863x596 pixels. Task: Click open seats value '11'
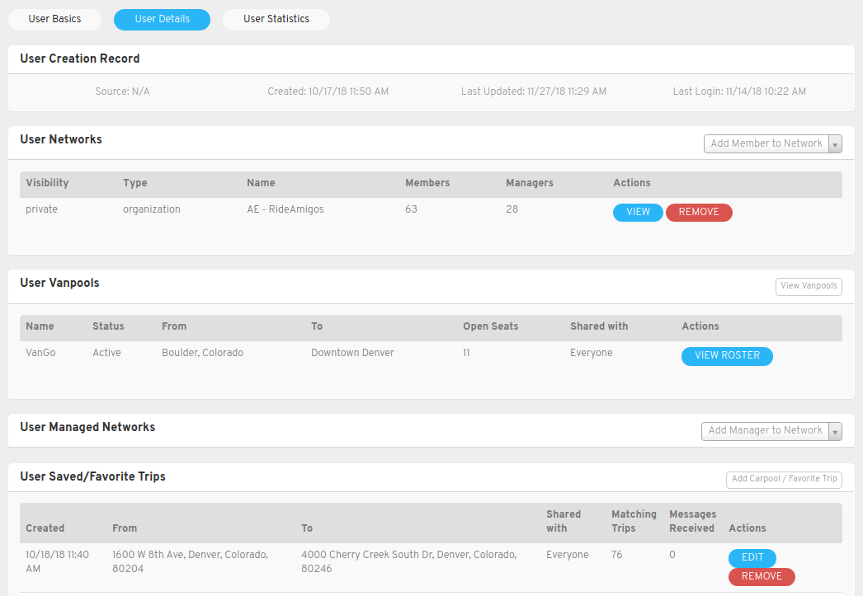[x=466, y=353]
